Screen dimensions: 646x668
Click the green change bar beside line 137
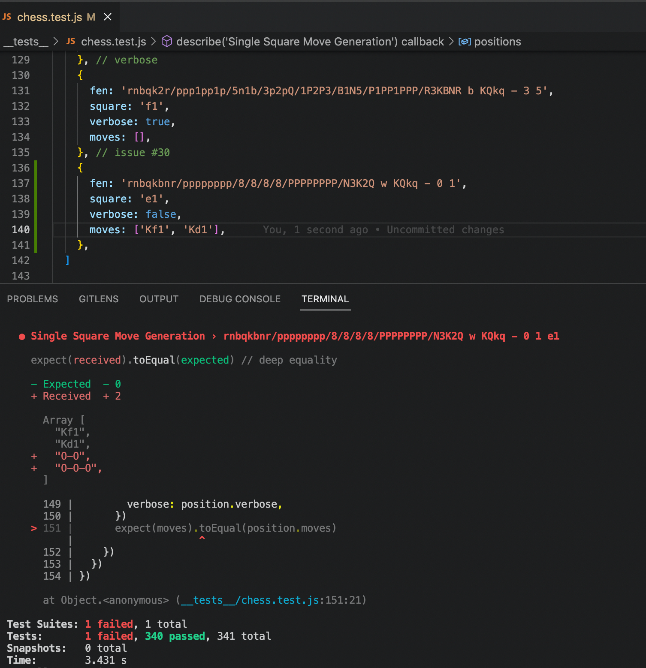[x=36, y=183]
